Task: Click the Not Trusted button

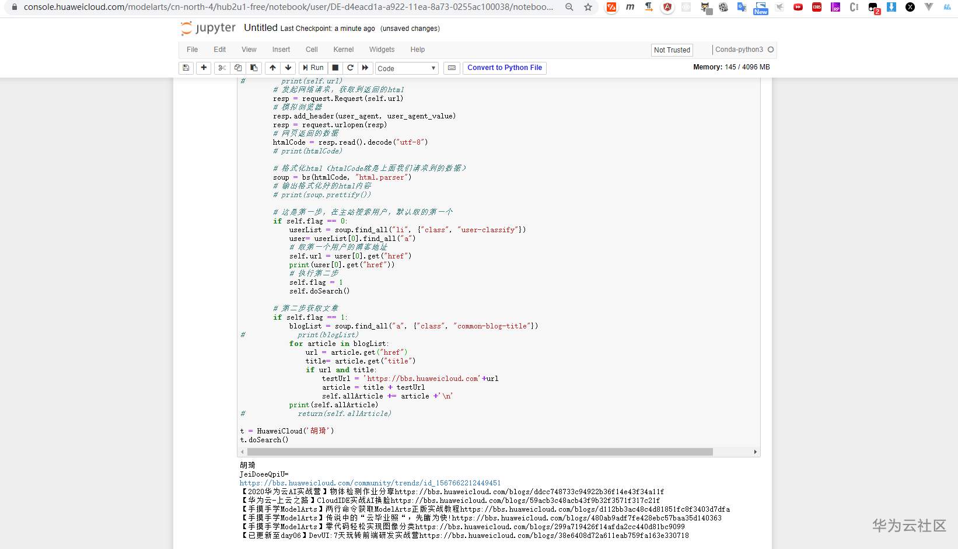Action: point(672,50)
